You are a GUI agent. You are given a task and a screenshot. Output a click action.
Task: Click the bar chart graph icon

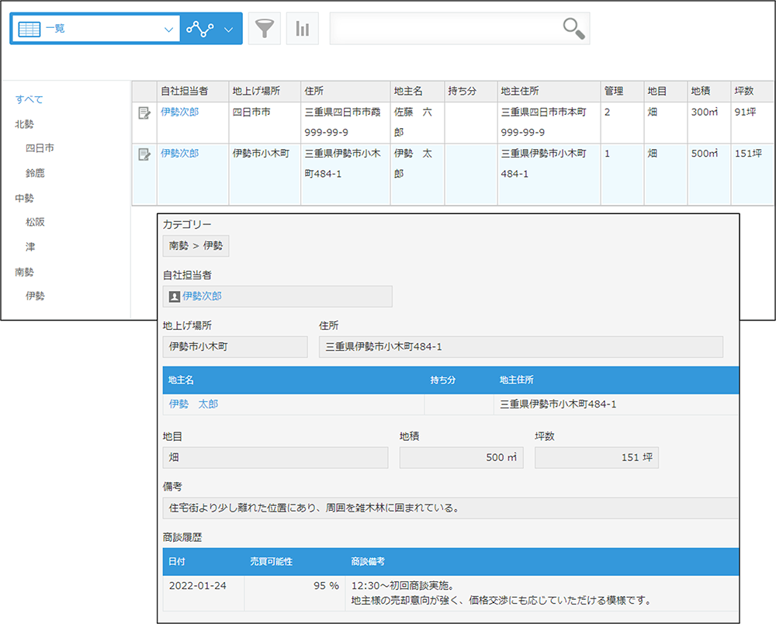[303, 28]
